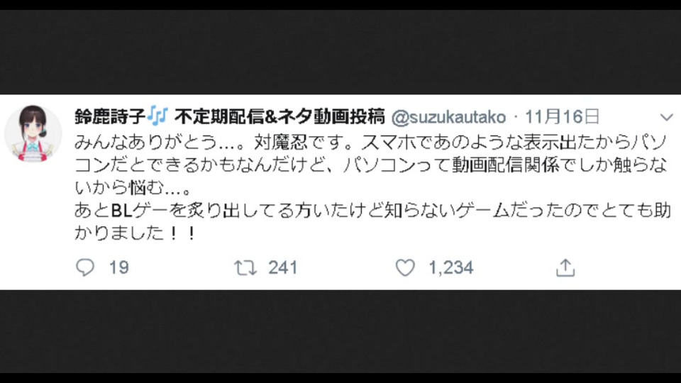Open the profile avatar of 鈴鹿詩子
Screen dimensions: 681x383
(x=33, y=133)
